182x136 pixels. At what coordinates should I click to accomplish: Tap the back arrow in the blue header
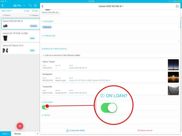pyautogui.click(x=3, y=5)
